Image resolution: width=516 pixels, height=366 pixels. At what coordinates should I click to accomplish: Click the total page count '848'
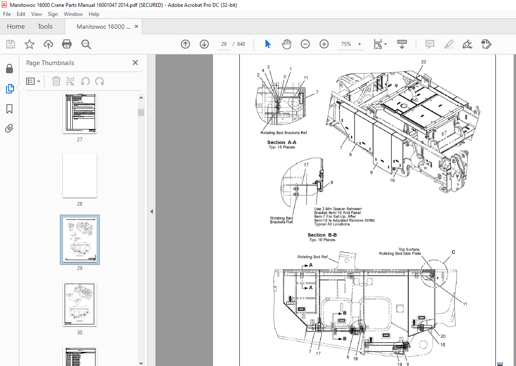[x=241, y=44]
